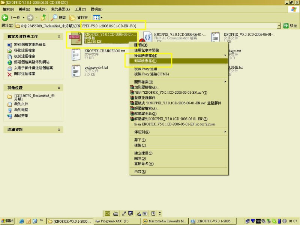Choose 加到壓縮檔(A)... menu entry
Viewport: 300px width, 225px height.
(178, 87)
